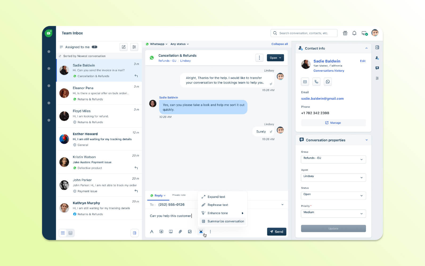Screen dimensions: 425x266
Task: Call contact using phone icon
Action: pos(316,82)
